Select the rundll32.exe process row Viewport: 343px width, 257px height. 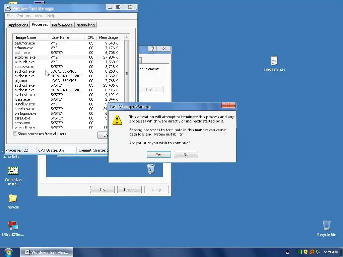tap(61, 104)
